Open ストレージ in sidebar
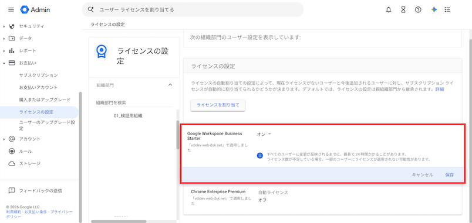472x223 pixels. pyautogui.click(x=29, y=163)
